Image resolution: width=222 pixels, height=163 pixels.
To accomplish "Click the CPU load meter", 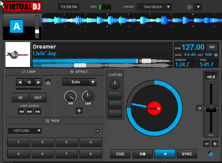I will 105,7.
